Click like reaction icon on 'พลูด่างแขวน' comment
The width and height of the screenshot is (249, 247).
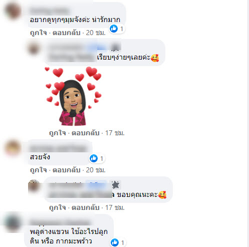click(x=115, y=242)
